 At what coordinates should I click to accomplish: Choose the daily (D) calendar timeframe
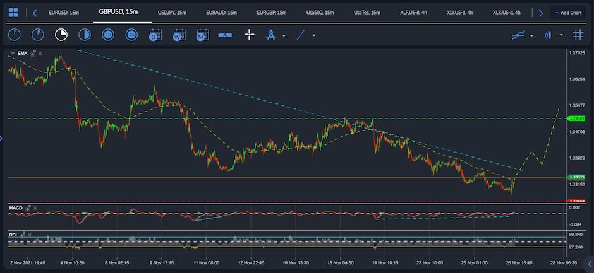click(x=155, y=35)
